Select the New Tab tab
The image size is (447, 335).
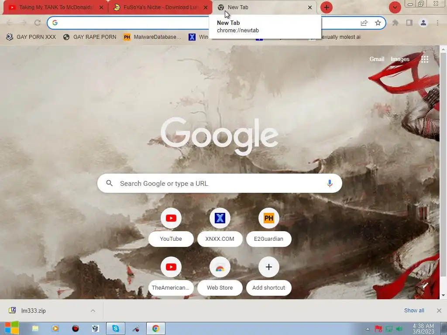pyautogui.click(x=264, y=7)
